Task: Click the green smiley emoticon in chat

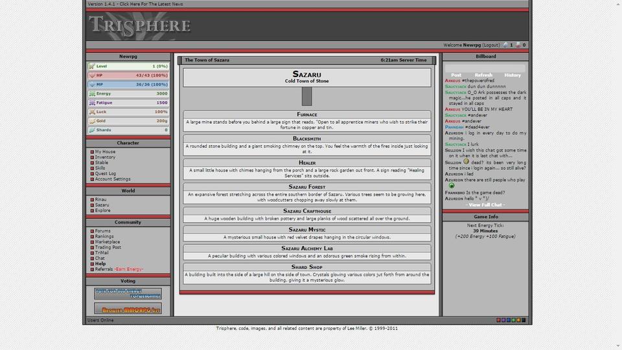Action: click(x=452, y=185)
